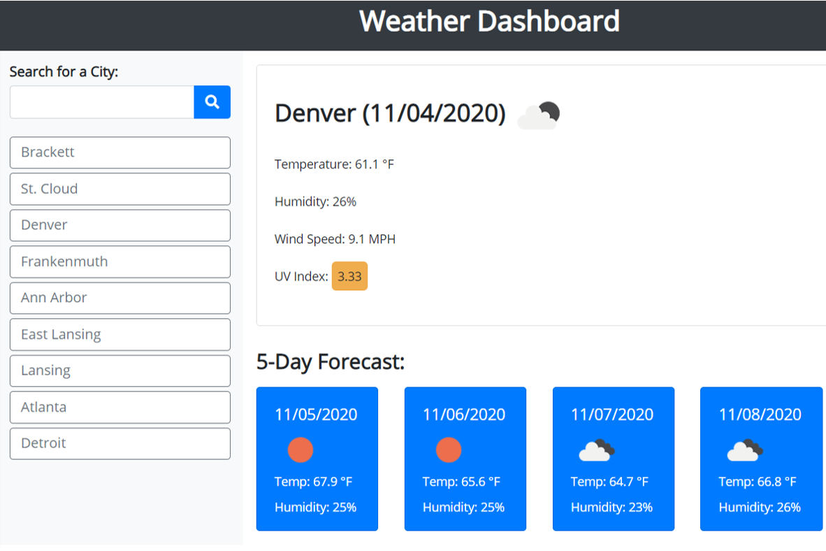Show weather for East Lansing
Screen dimensions: 826x551
tap(119, 334)
